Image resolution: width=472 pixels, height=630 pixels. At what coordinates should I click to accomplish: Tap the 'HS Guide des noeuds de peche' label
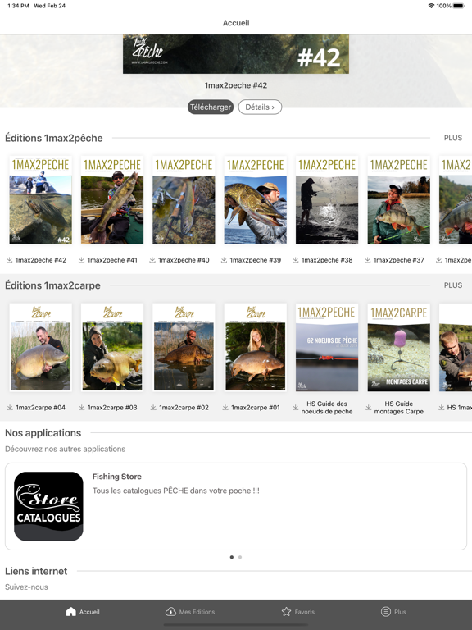coord(327,408)
